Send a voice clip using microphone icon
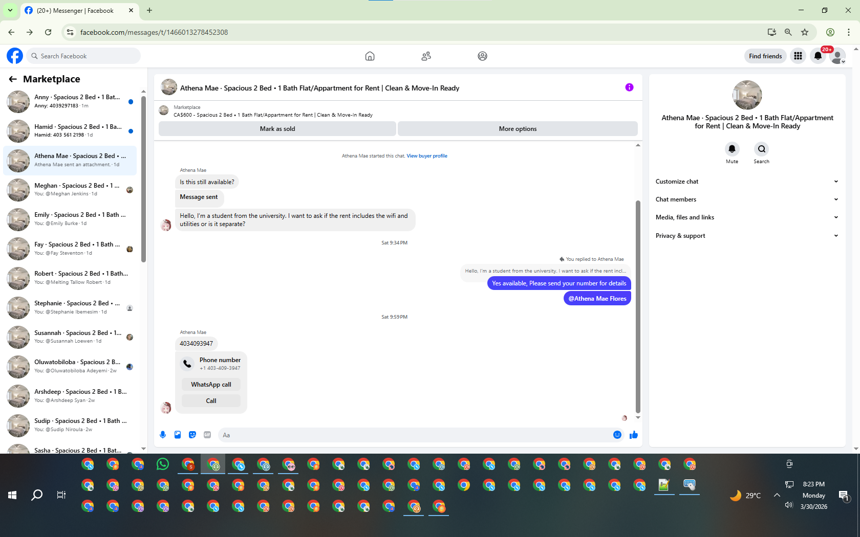 [163, 435]
